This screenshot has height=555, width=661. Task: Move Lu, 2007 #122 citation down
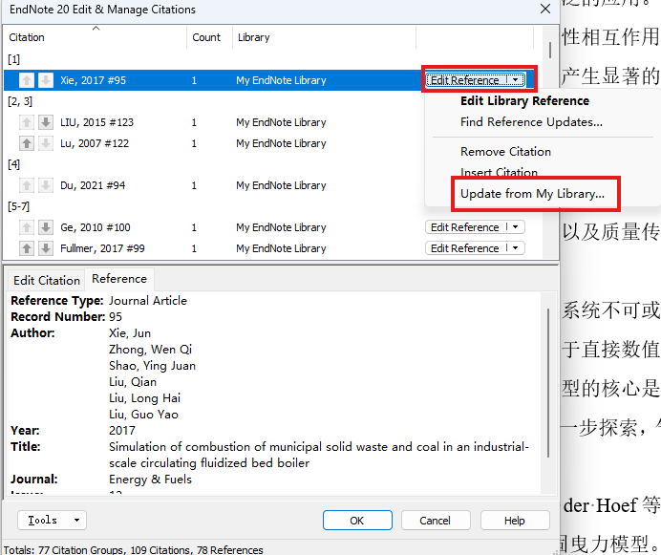(46, 143)
